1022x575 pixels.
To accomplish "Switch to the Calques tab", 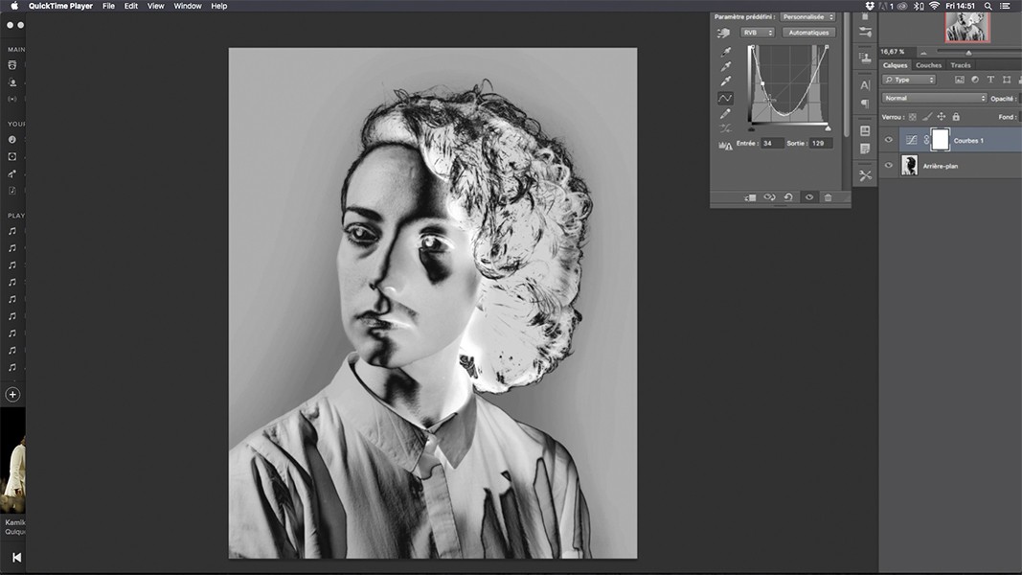I will [x=895, y=65].
